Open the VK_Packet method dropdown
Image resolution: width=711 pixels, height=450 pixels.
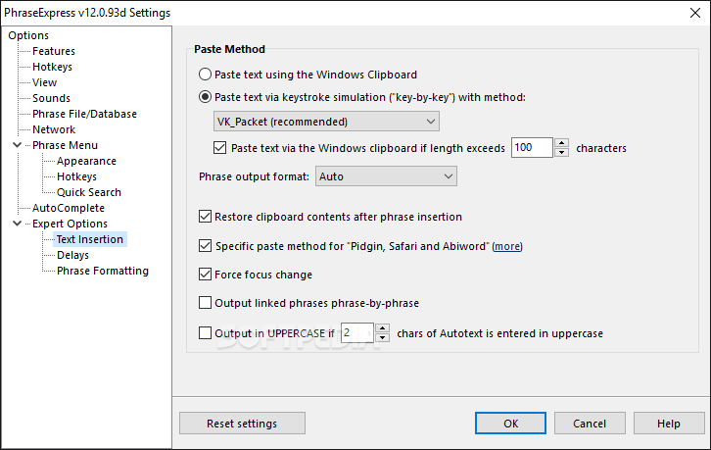coord(326,122)
